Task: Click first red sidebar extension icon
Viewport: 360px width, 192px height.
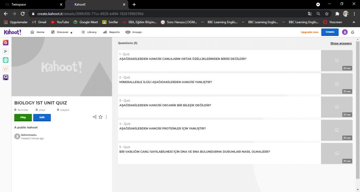Action: [x=6, y=43]
